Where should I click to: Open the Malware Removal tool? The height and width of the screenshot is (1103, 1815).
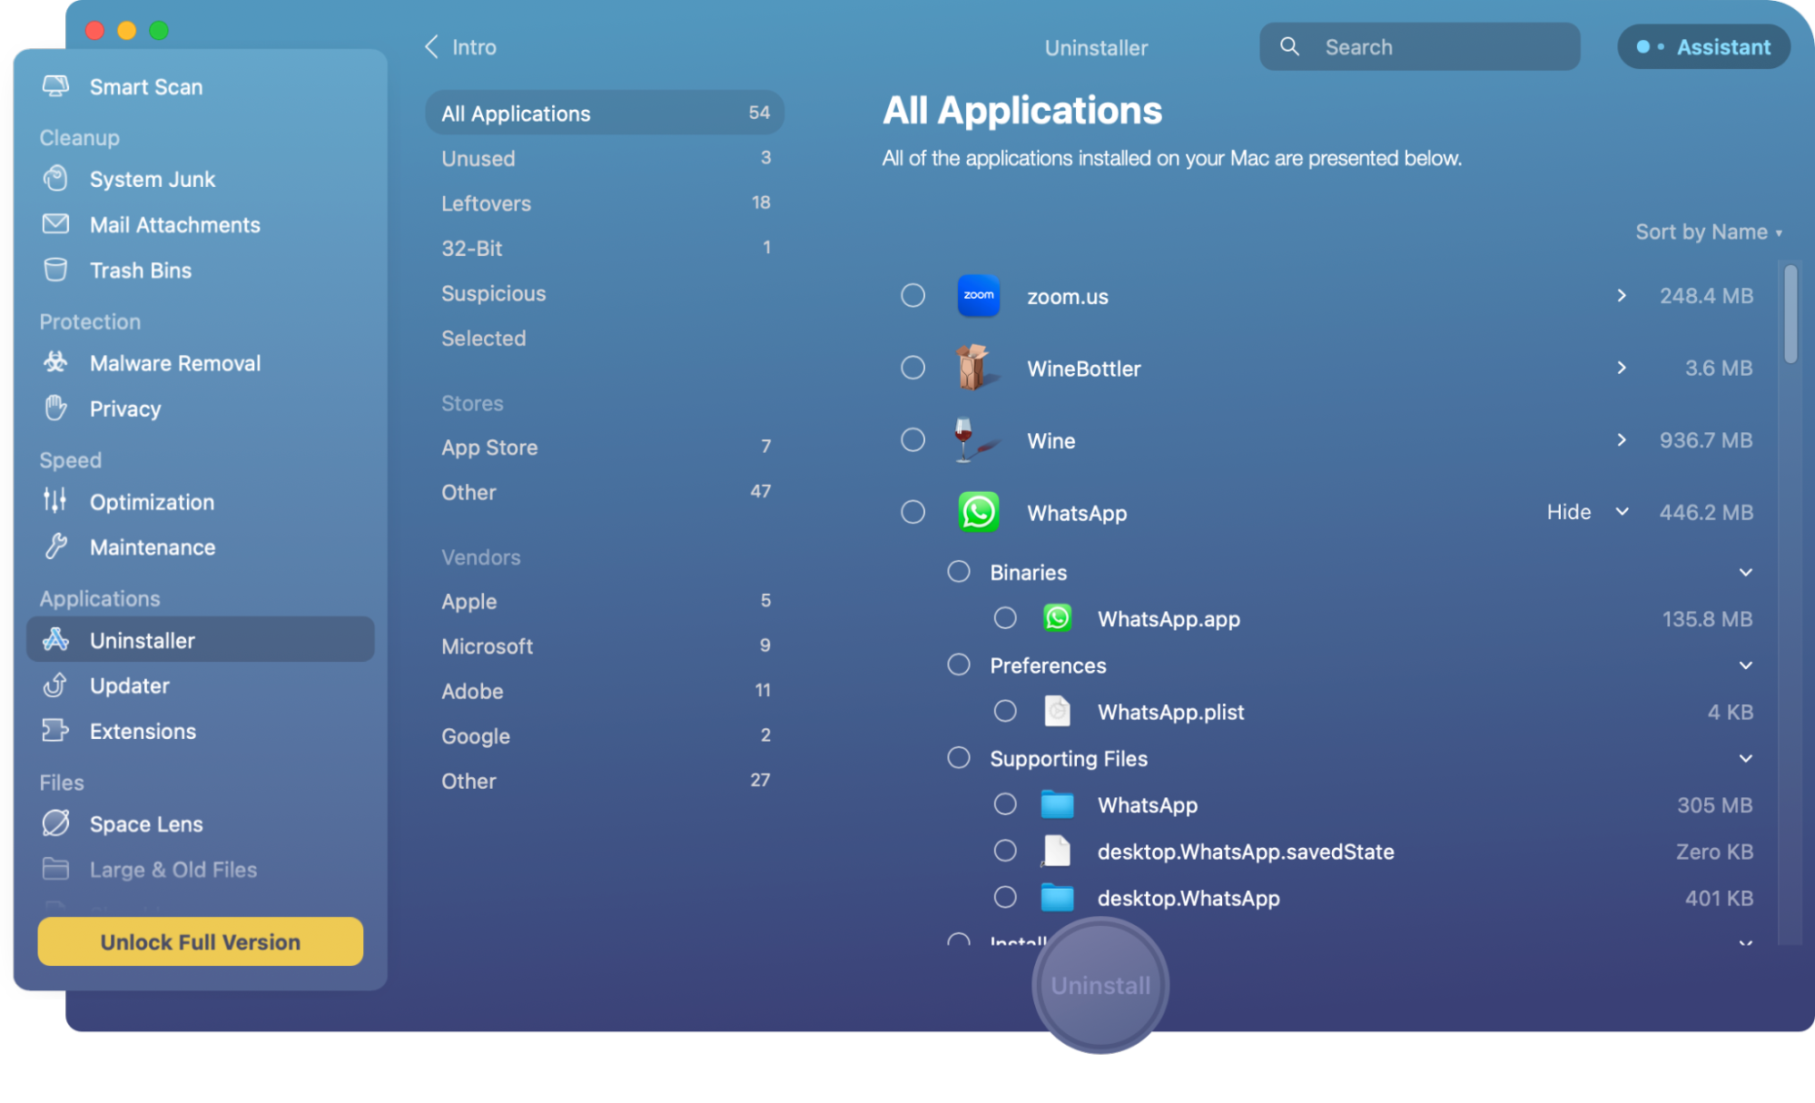173,363
